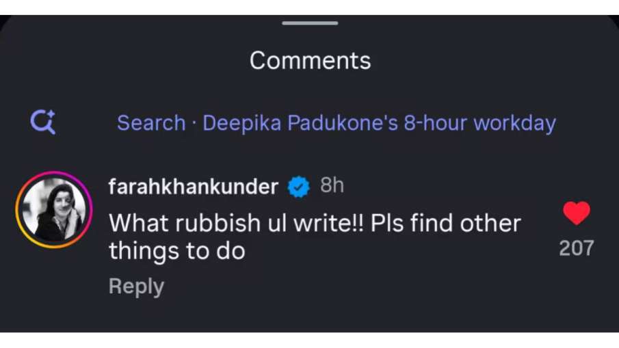619x348 pixels.
Task: Click Reply under the comment
Action: (x=136, y=286)
